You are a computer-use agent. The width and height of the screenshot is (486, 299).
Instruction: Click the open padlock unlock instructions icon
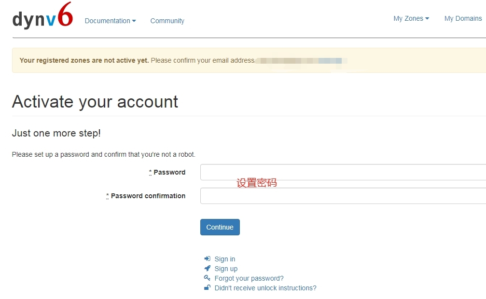pyautogui.click(x=207, y=288)
